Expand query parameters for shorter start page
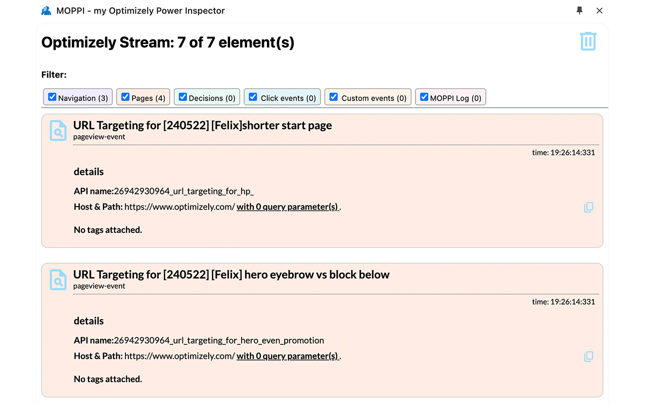The height and width of the screenshot is (404, 647). coord(288,207)
